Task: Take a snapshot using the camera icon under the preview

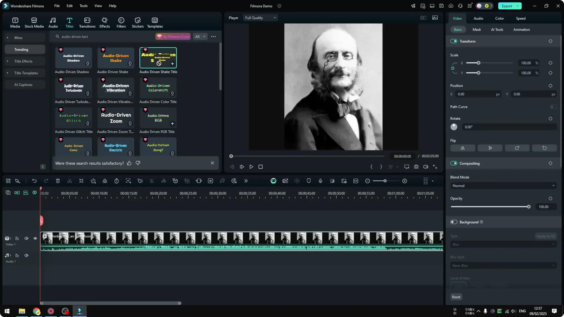Action: tap(416, 166)
